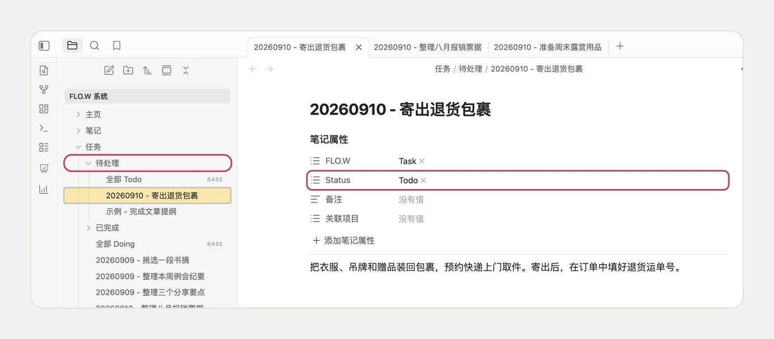Open the file explorer folder icon
Viewport: 774px width, 339px height.
(x=72, y=46)
